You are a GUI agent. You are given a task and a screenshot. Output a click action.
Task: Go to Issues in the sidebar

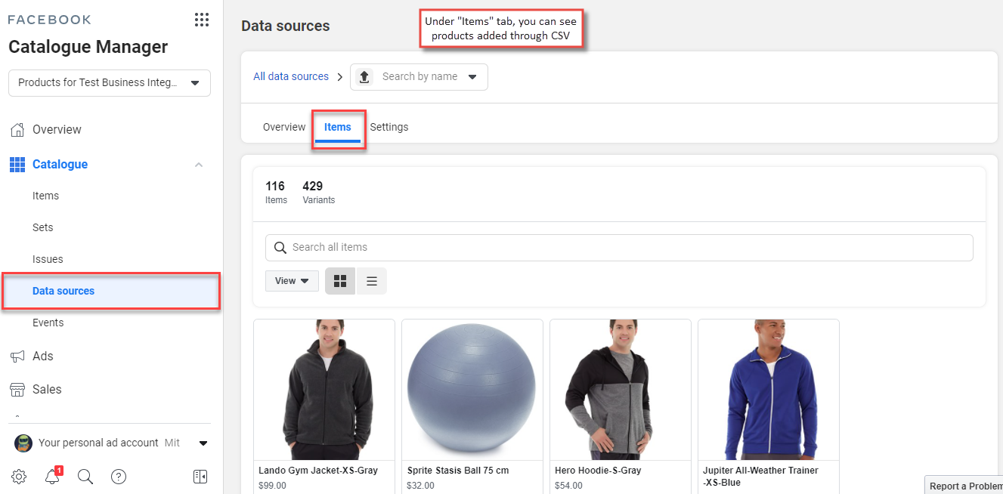[48, 259]
